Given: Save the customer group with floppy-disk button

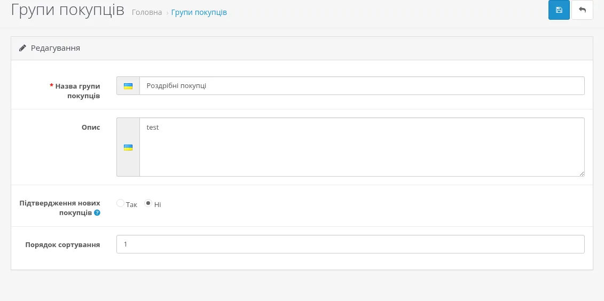Looking at the screenshot, I should coord(559,10).
